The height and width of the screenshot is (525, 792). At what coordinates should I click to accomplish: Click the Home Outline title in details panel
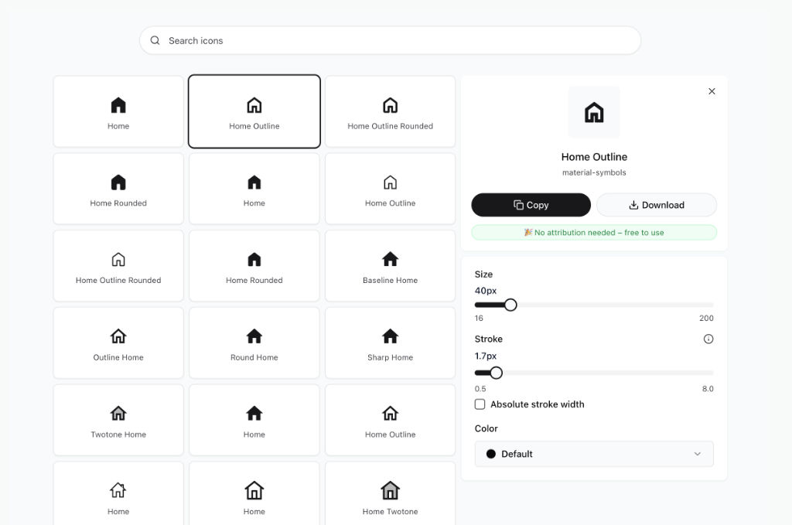[594, 157]
